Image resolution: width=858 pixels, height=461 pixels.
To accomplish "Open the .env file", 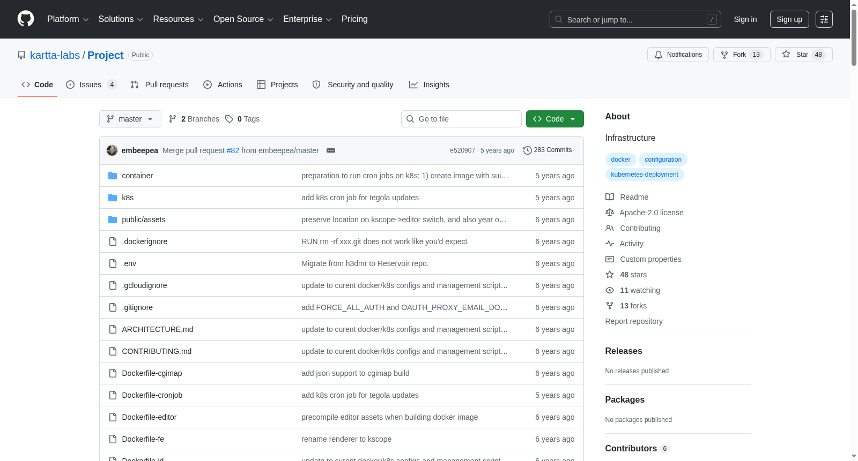I will tap(129, 263).
